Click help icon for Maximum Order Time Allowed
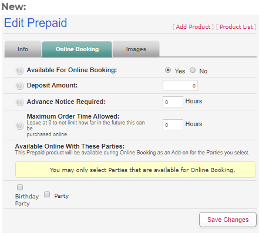This screenshot has height=236, width=259. coord(19,125)
